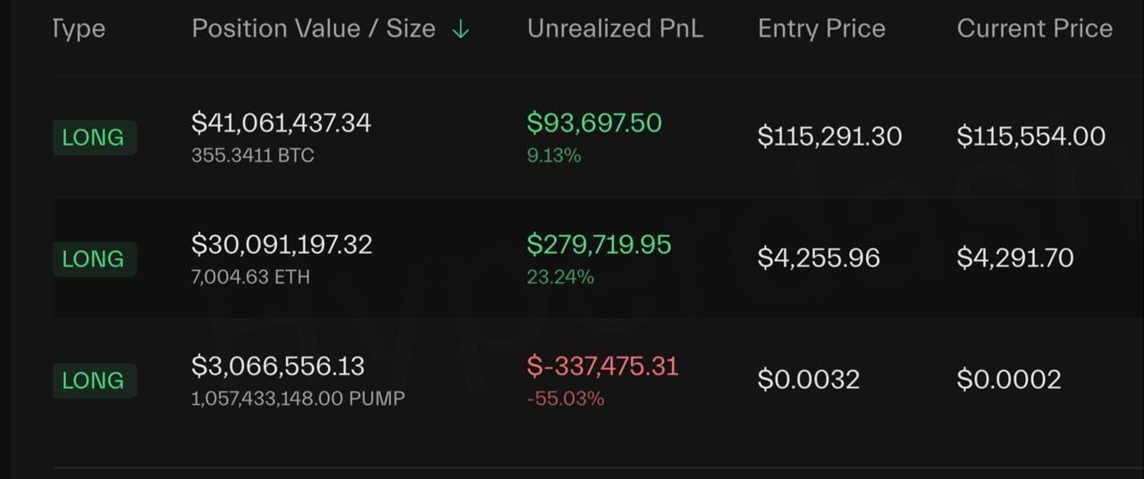1144x479 pixels.
Task: Click the red $-337,475.31 unrealized PnL
Action: tap(602, 366)
